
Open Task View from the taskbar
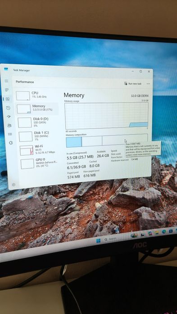[142, 234]
